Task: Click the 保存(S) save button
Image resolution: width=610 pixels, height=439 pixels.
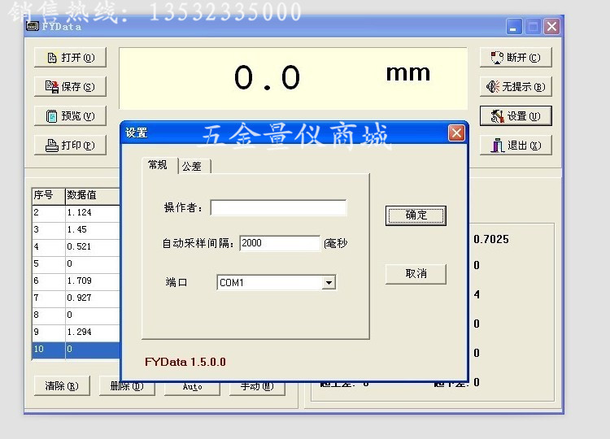Action: pos(70,87)
